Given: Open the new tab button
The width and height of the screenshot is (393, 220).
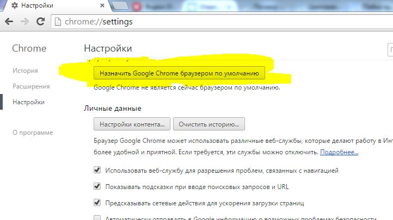Looking at the screenshot, I should pos(120,6).
